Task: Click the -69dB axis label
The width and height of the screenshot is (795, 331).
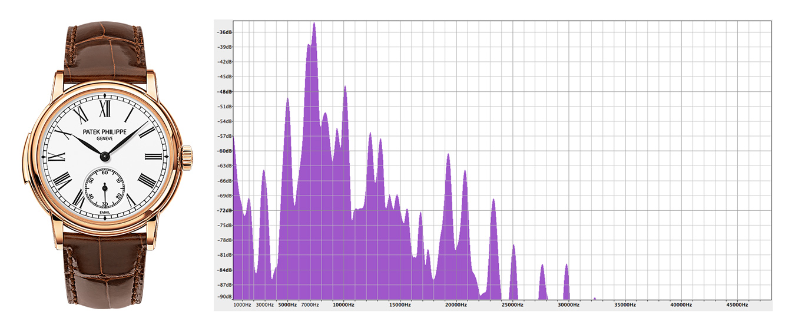Action: coord(225,196)
